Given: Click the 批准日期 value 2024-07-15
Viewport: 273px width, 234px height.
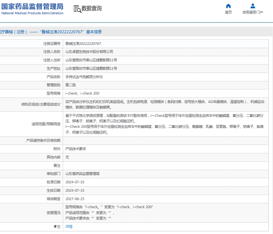Looking at the screenshot, I should 75,182.
